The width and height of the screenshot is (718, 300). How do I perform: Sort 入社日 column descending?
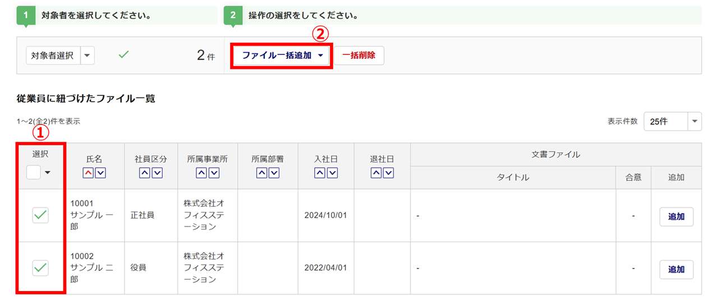tap(333, 173)
